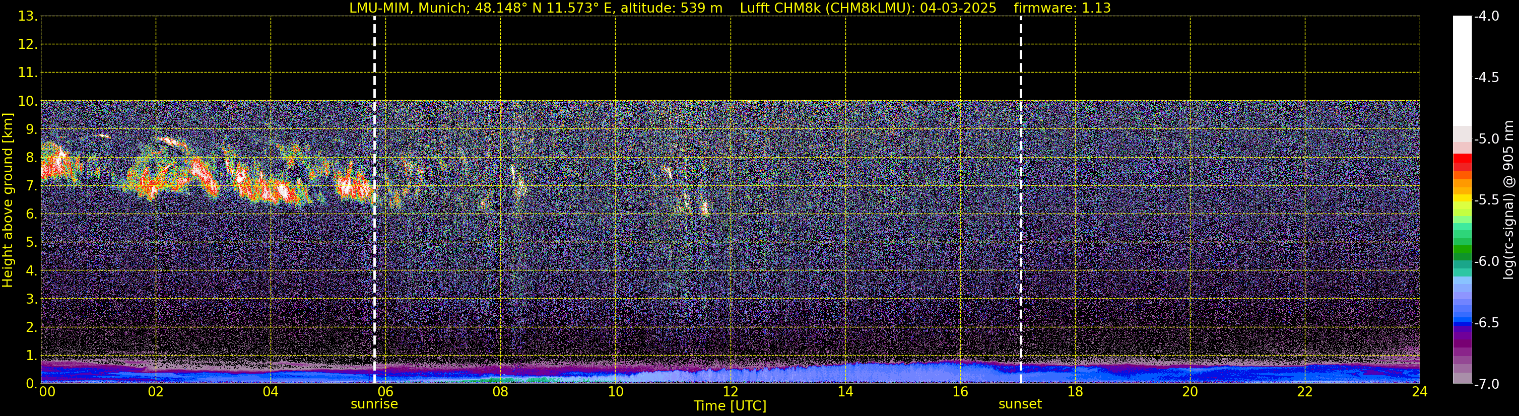Click the '08' tick on the time axis

coord(501,392)
